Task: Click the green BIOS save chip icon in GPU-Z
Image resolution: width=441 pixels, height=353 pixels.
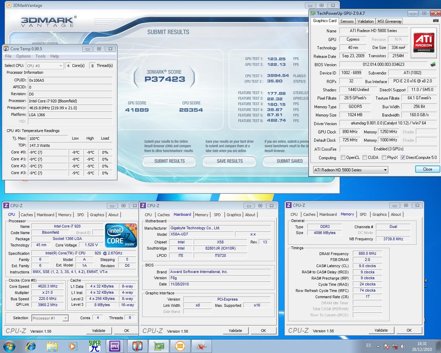Action: [433, 64]
